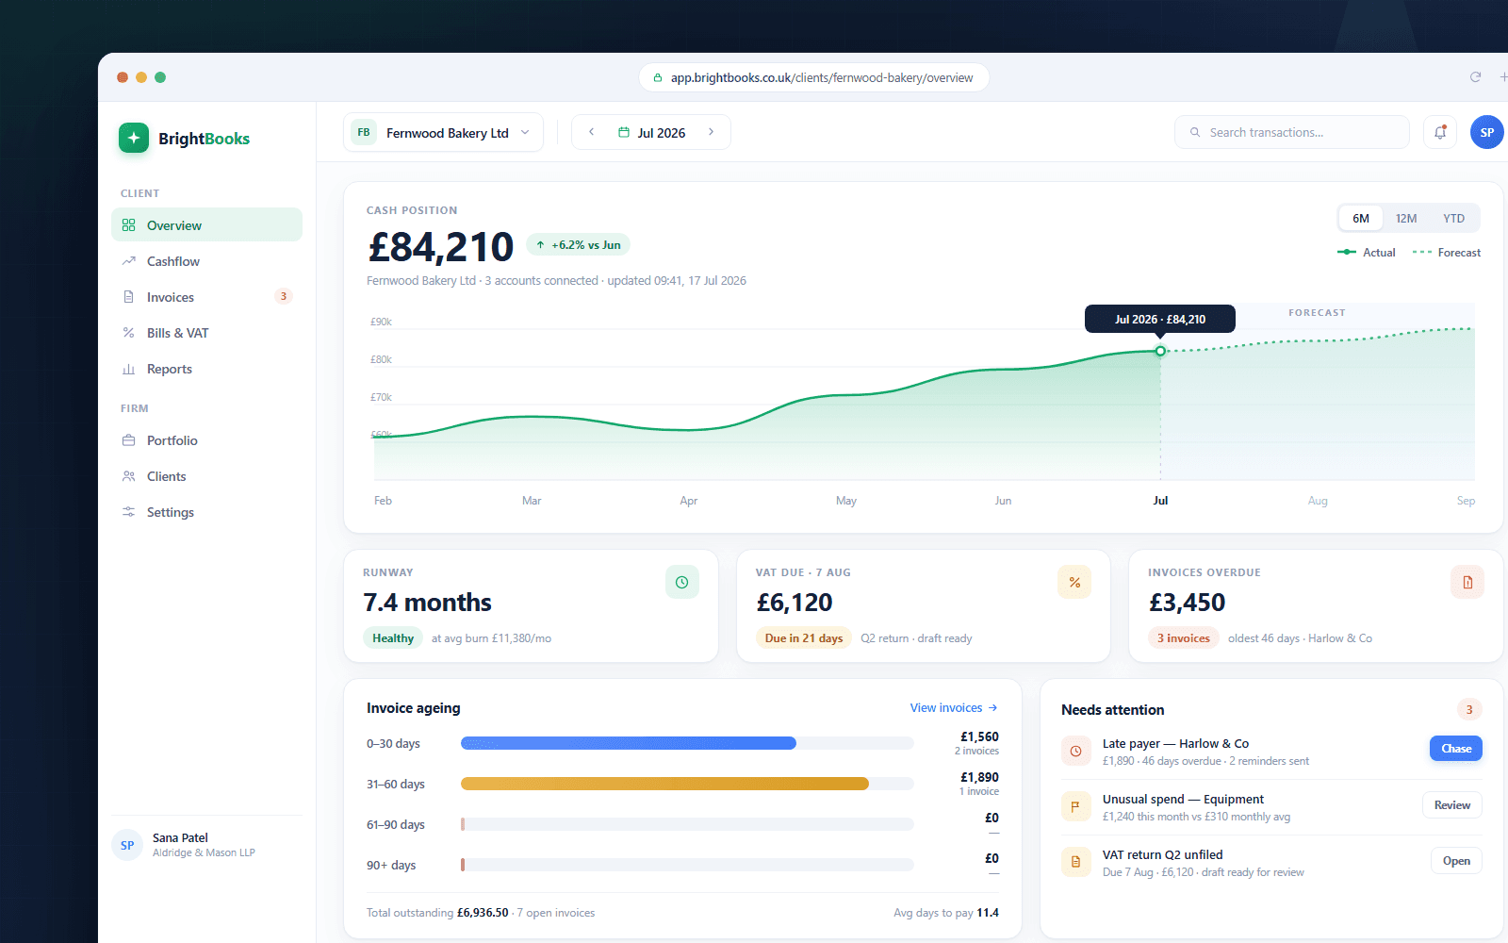Screen dimensions: 1508x943
Task: Follow the View invoices link
Action: [954, 708]
